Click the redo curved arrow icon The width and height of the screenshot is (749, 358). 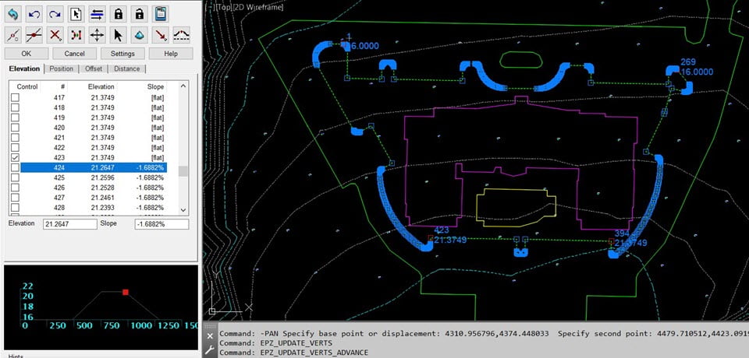(55, 14)
